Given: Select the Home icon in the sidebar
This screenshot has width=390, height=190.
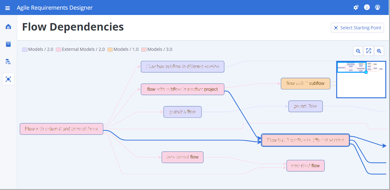Looking at the screenshot, I should [x=8, y=27].
